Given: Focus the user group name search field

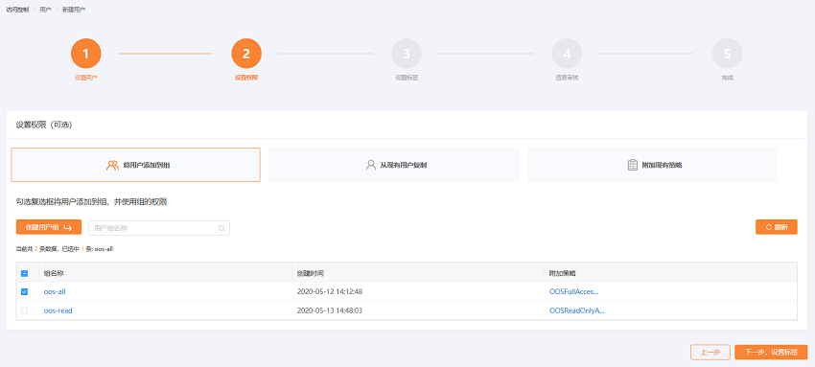Looking at the screenshot, I should coord(159,228).
